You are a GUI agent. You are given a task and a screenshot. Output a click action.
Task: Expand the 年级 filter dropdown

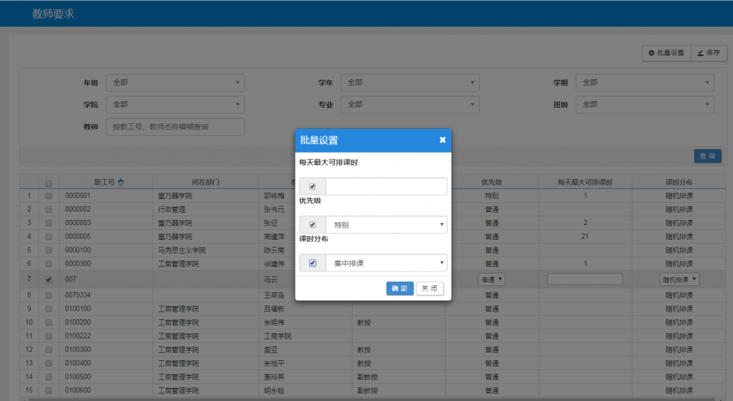click(175, 83)
